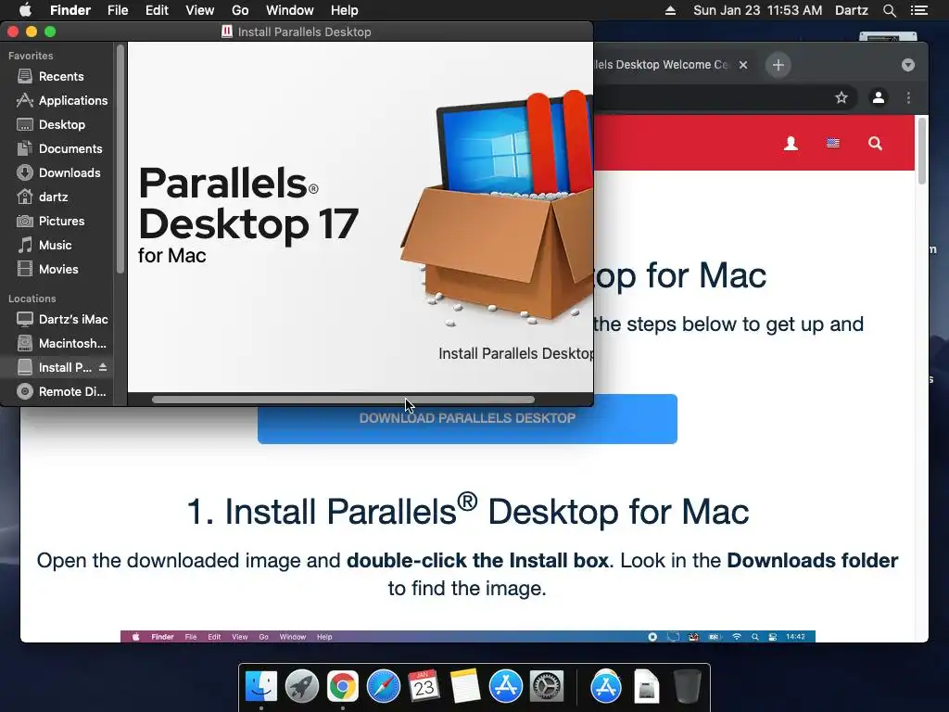
Task: Close the Parallels Desktop Welcome tab
Action: [x=743, y=65]
